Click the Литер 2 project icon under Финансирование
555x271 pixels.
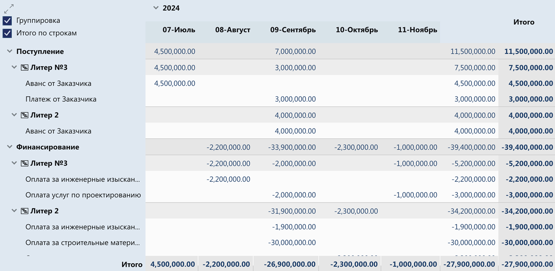24,211
